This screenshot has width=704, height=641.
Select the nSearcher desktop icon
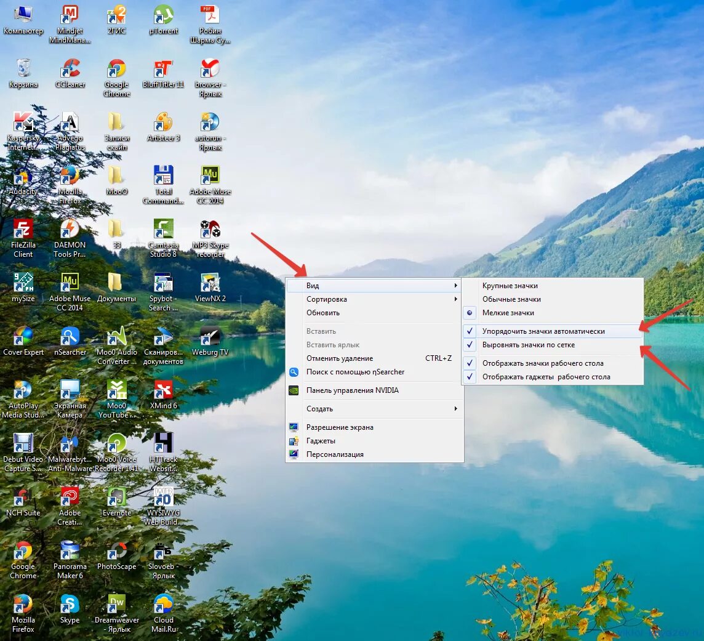(70, 341)
